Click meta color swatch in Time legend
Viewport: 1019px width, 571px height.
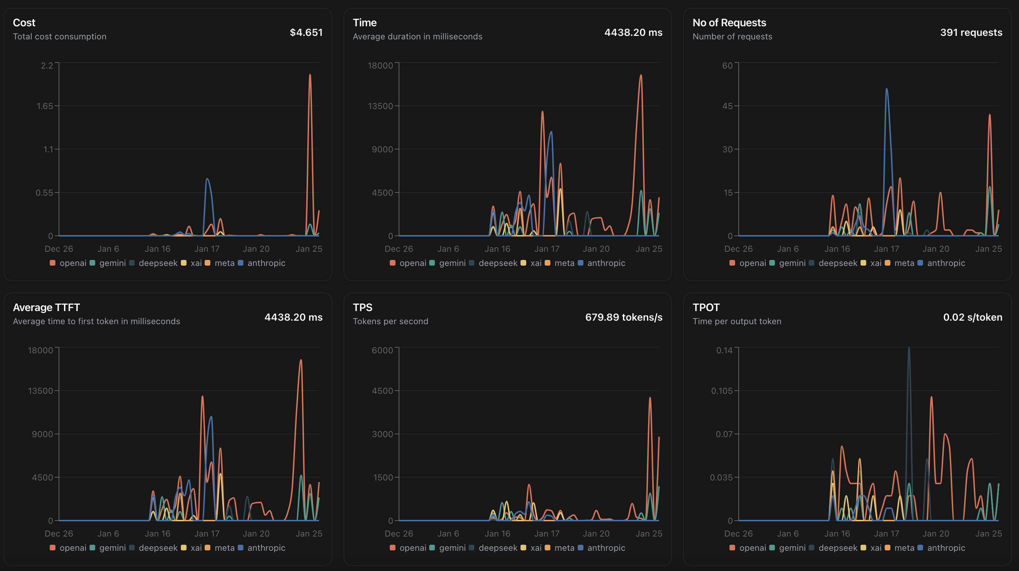548,263
